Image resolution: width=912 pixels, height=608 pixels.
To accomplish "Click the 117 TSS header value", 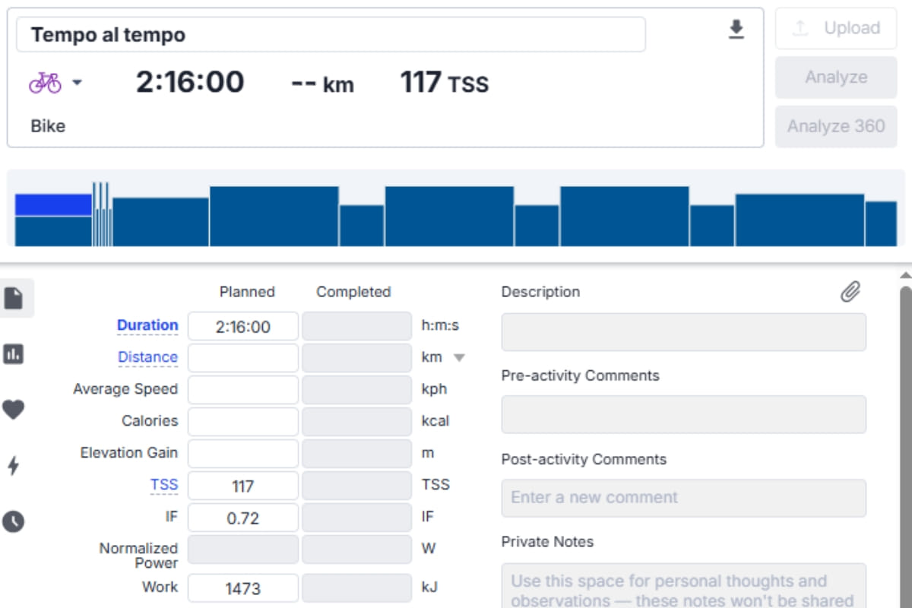I will [445, 83].
